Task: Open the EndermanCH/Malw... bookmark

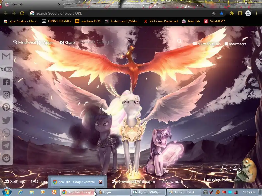Action: (x=122, y=21)
